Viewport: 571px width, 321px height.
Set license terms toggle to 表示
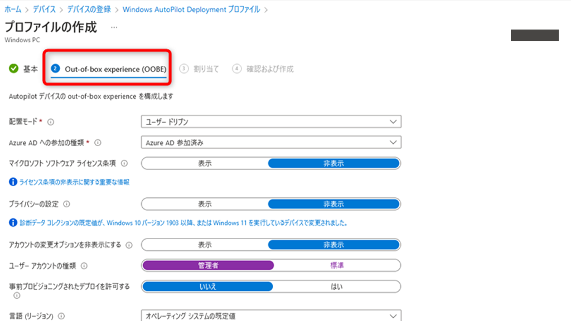point(205,163)
